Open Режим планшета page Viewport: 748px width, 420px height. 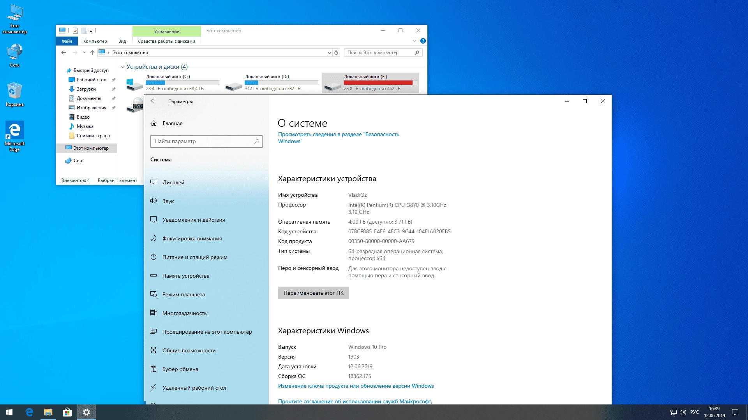[206, 294]
